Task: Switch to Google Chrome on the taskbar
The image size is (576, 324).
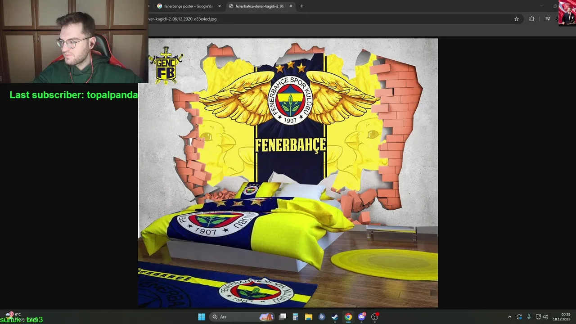Action: 348,317
